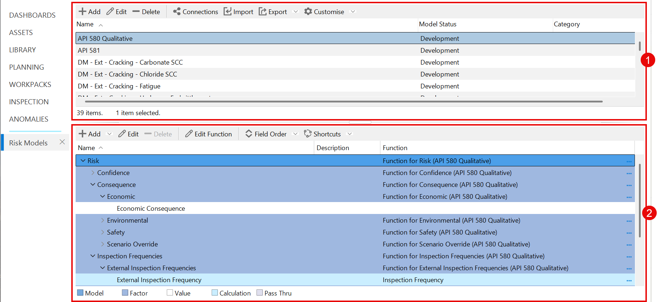Open the ANOMALIES section
Viewport: 657px width, 302px height.
click(29, 119)
